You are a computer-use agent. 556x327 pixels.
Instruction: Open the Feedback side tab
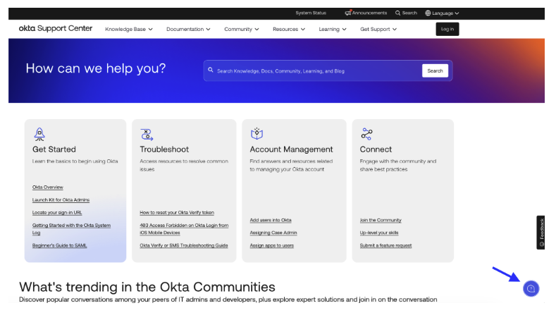pyautogui.click(x=540, y=233)
